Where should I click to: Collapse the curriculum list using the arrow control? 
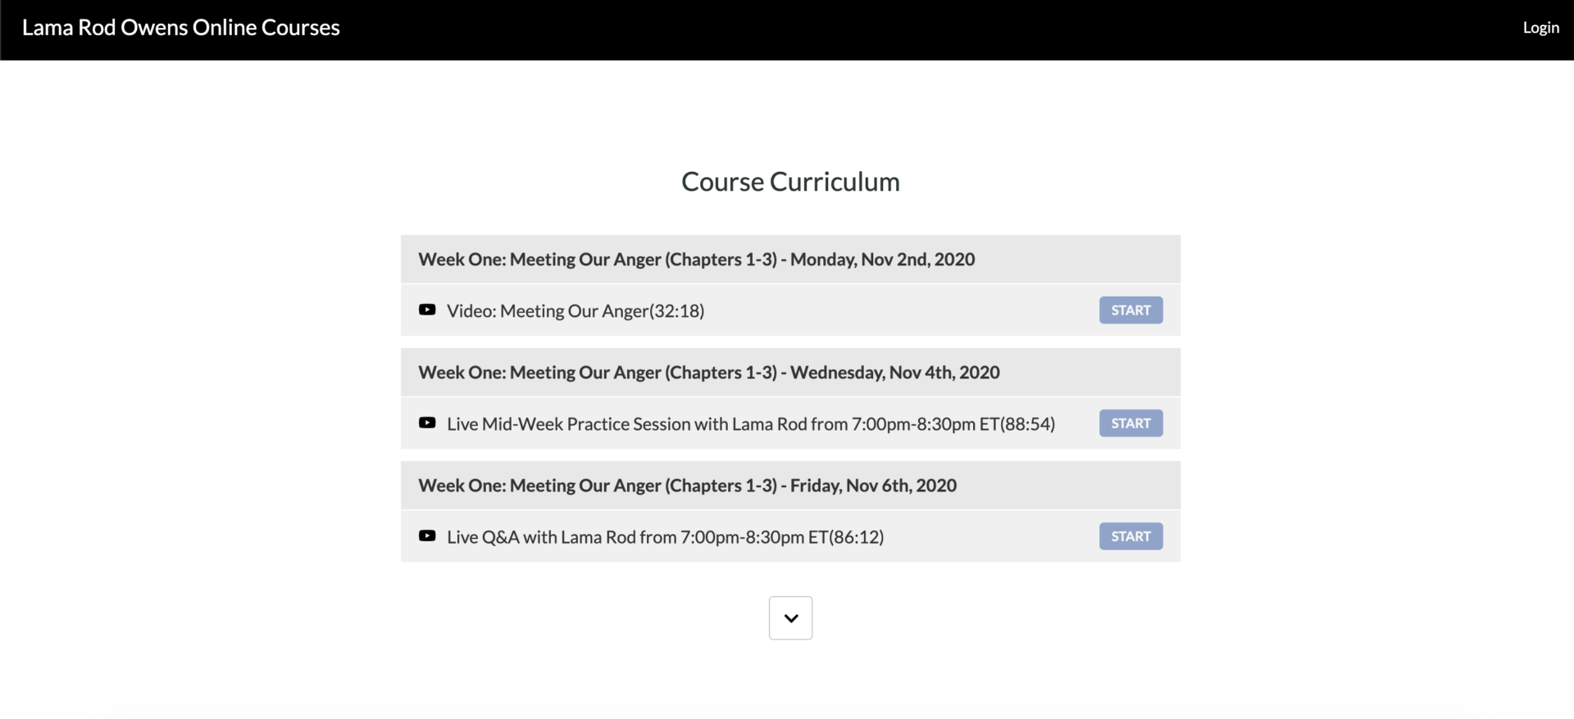pos(789,617)
